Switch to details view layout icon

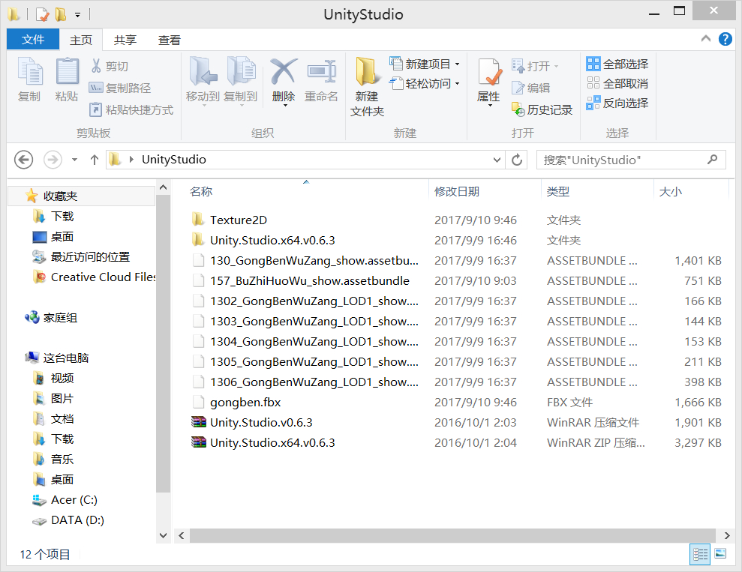[x=700, y=554]
